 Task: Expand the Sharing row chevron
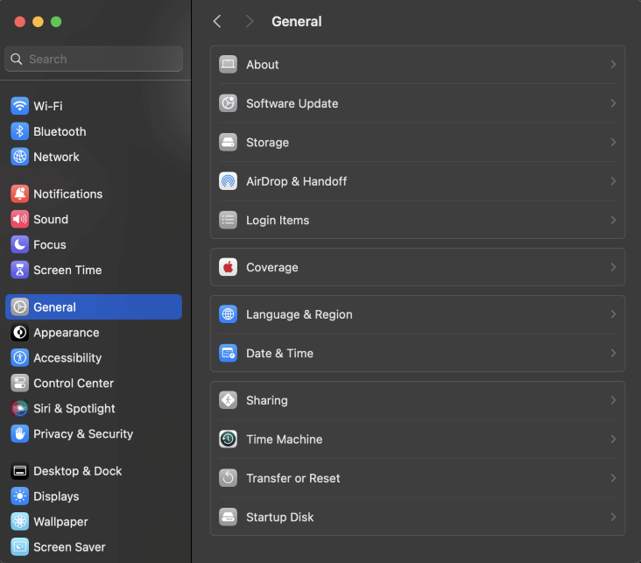coord(613,401)
